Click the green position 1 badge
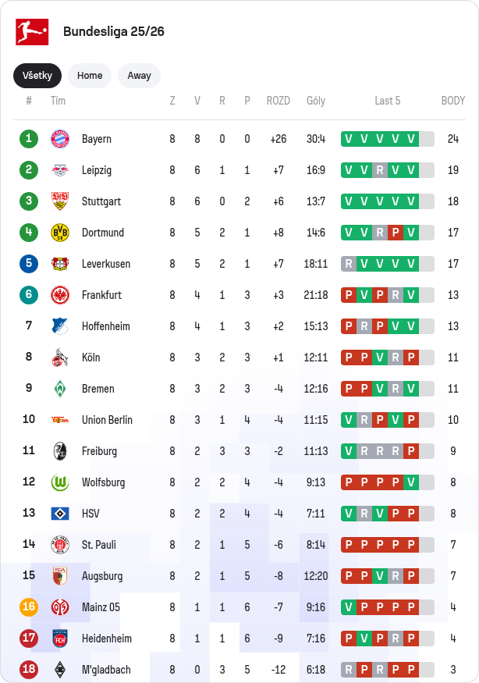479x683 pixels. (x=29, y=139)
